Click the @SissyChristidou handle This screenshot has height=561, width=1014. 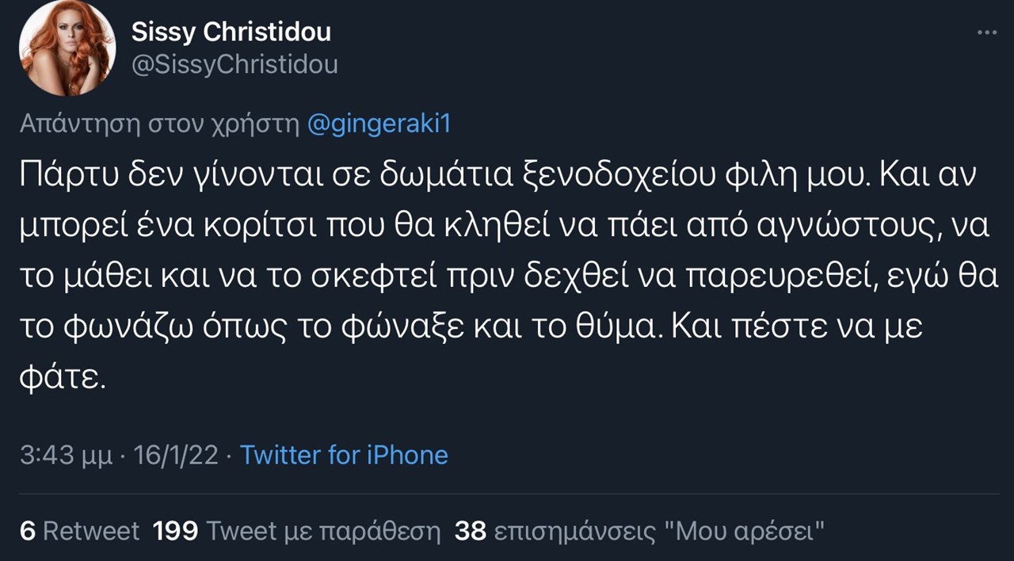[234, 65]
